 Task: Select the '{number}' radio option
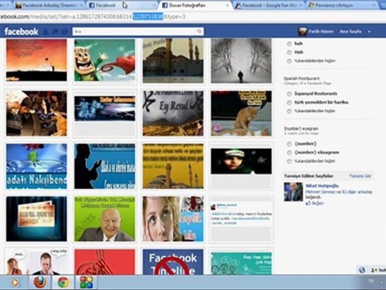[289, 144]
